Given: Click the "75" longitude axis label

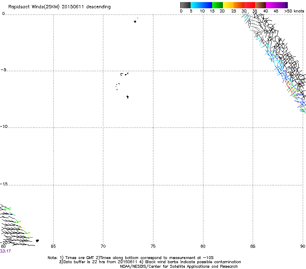Looking at the screenshot, I should (x=153, y=246).
